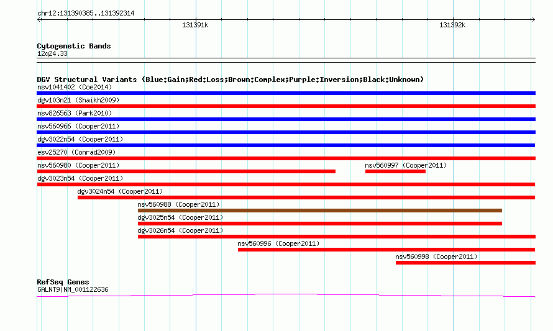The width and height of the screenshot is (553, 331).
Task: Click the blue nsv560966 (Cooper2011) bar
Action: click(x=286, y=132)
